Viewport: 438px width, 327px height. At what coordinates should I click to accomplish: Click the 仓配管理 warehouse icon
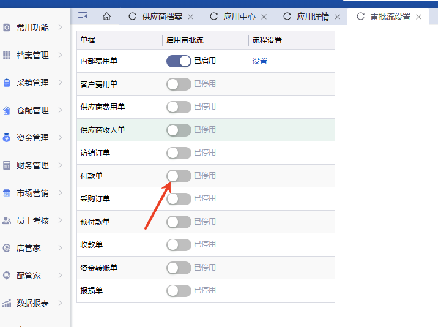pos(7,110)
